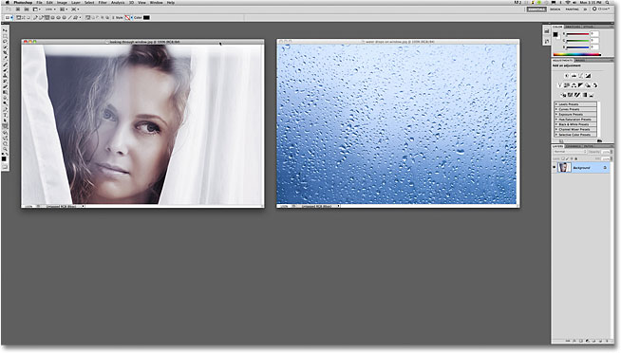This screenshot has height=353, width=621.
Task: Select the Lasso tool
Action: pos(5,41)
